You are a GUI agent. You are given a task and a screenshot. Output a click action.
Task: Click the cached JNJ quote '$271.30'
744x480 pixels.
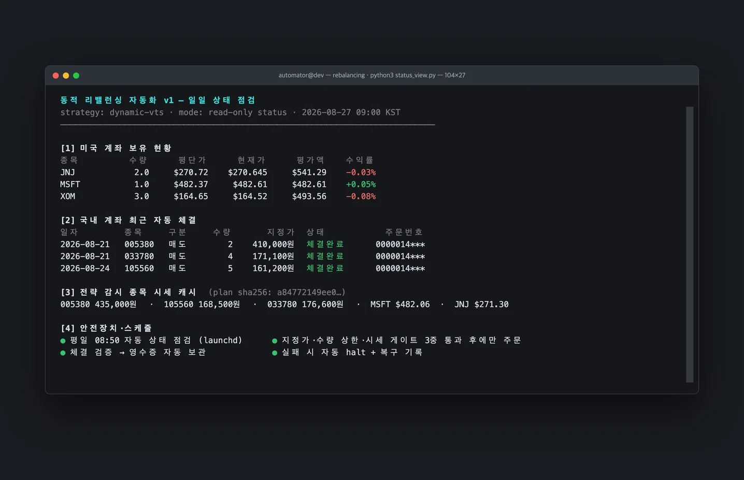[x=491, y=304]
